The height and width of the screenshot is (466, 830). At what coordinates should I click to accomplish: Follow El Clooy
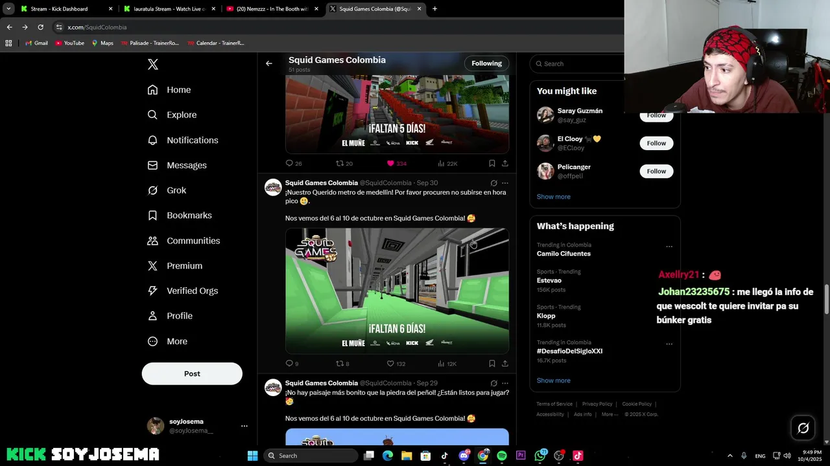[x=656, y=143]
